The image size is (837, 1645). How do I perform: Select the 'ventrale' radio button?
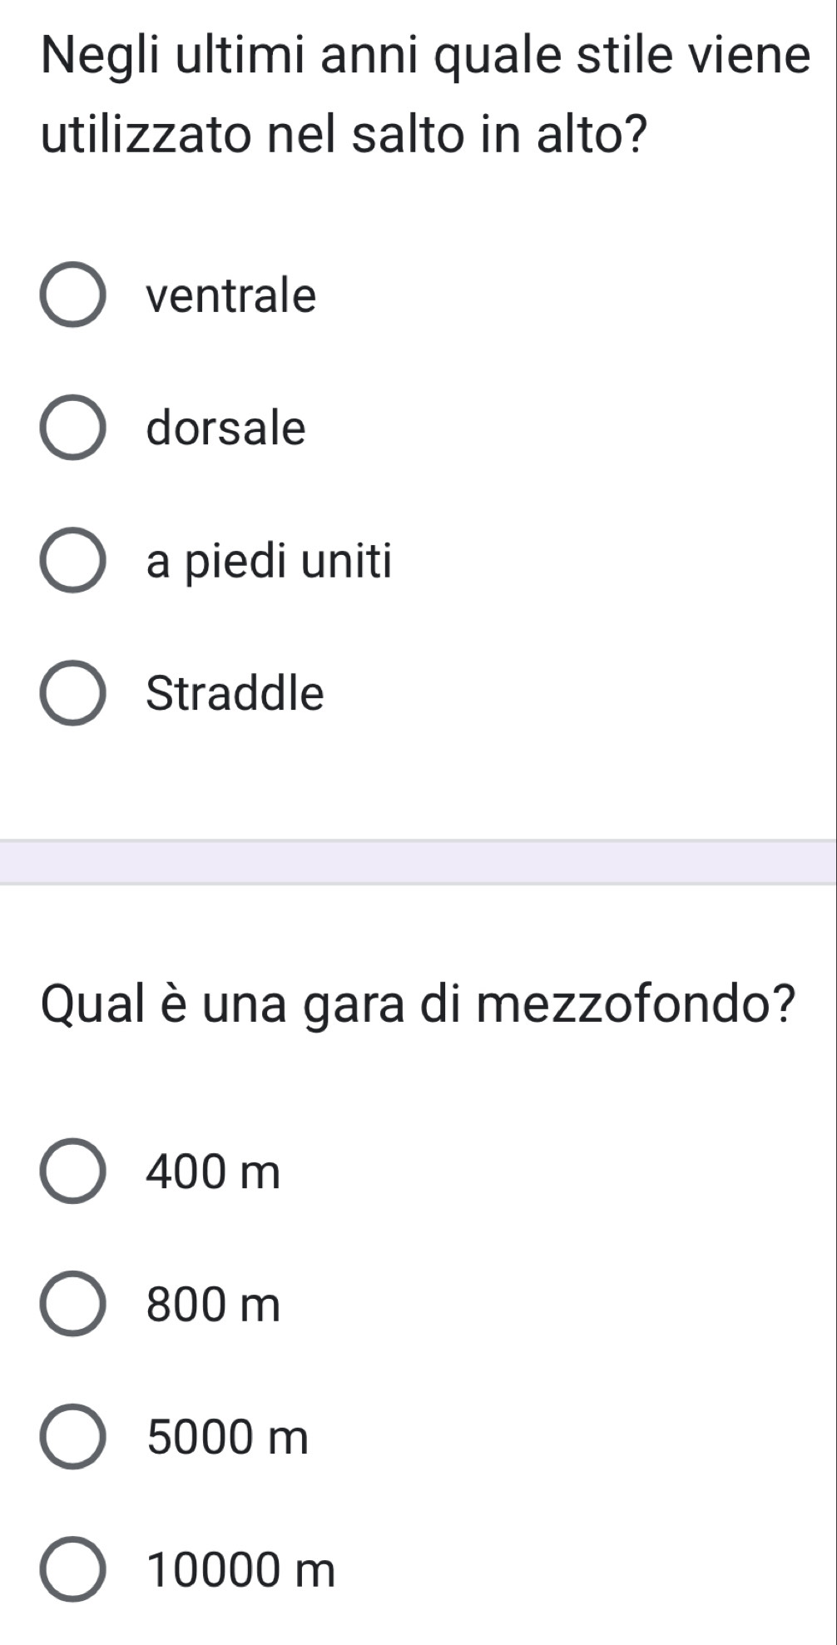click(72, 295)
